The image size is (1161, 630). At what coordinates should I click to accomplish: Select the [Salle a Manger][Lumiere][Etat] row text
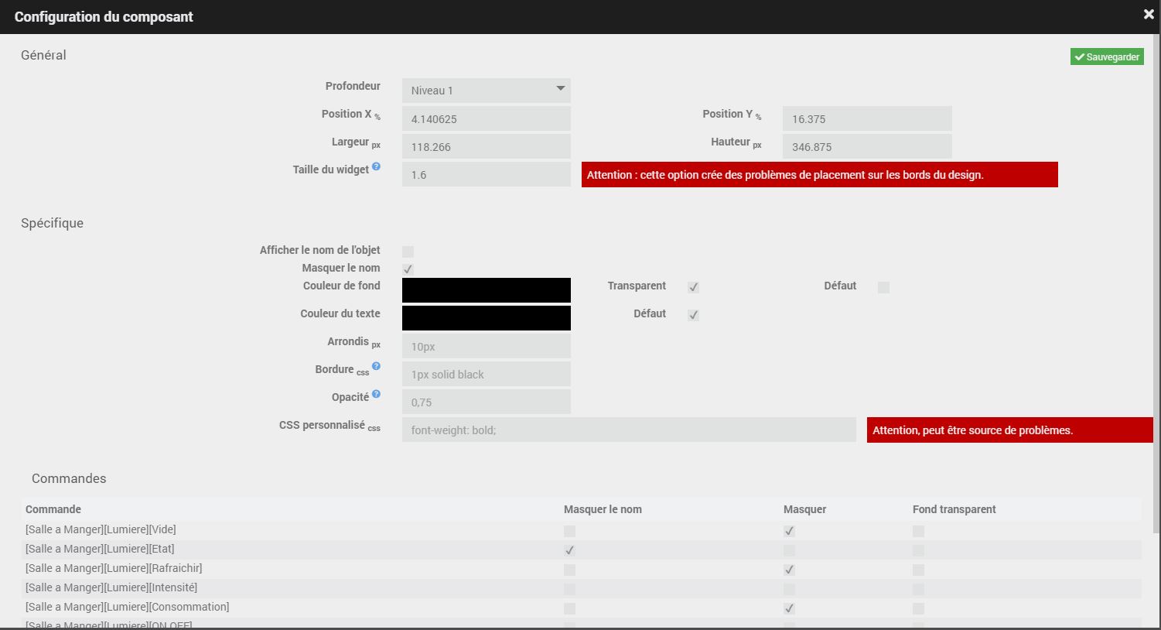[100, 549]
